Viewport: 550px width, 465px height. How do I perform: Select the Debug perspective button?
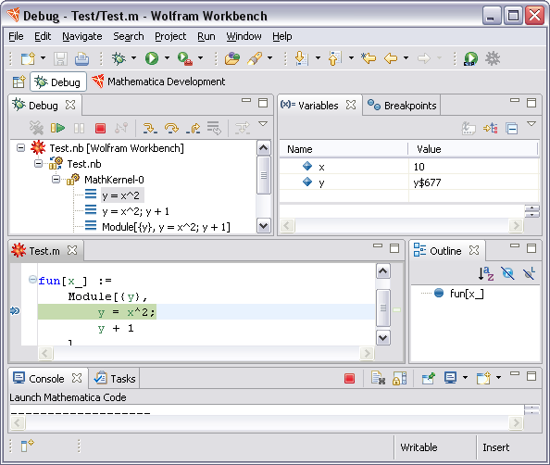[x=58, y=82]
